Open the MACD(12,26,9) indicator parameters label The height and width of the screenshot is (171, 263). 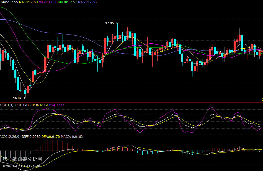[10, 136]
